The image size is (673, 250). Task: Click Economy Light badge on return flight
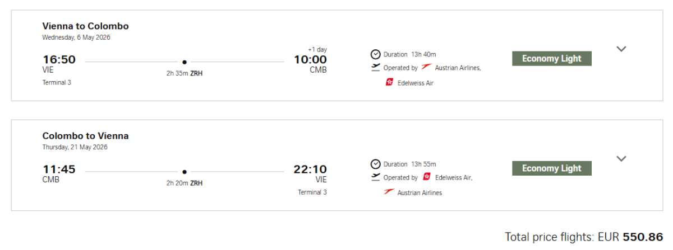[x=551, y=168]
